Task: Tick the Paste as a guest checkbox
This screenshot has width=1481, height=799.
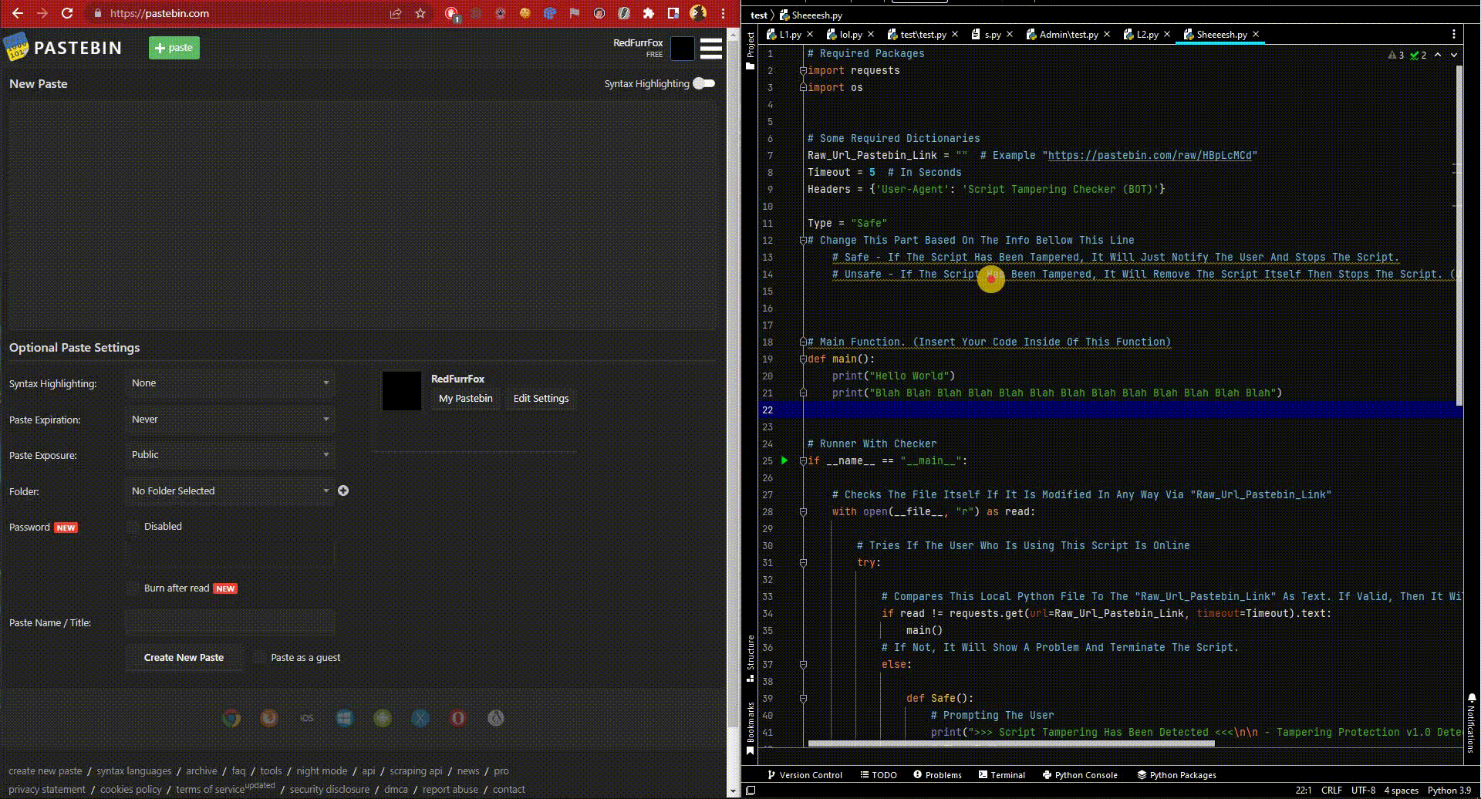Action: click(260, 658)
